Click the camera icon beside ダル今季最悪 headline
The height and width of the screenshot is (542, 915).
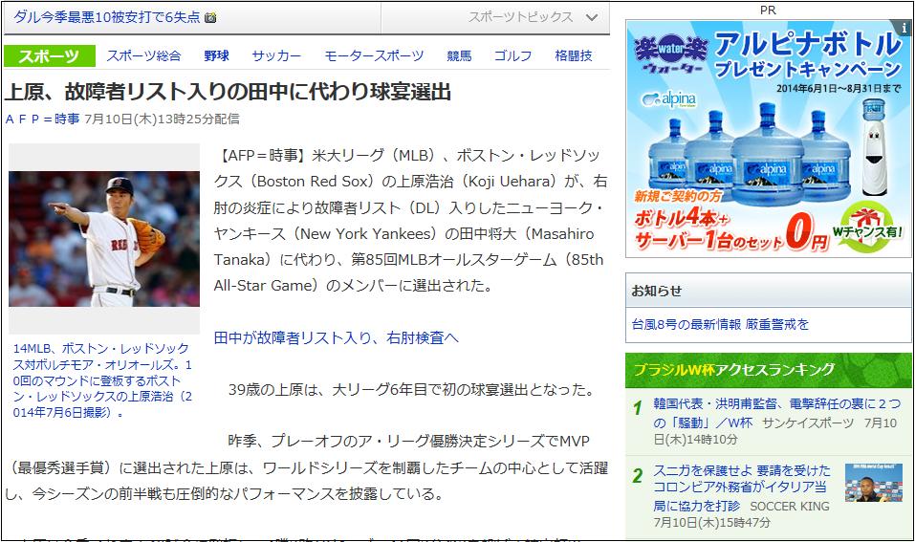pos(210,17)
